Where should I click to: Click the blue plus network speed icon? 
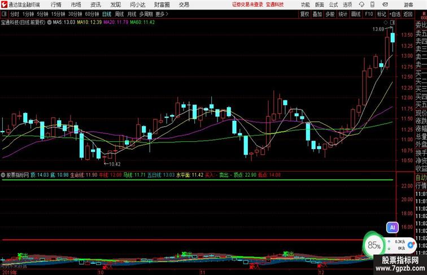pos(411,245)
